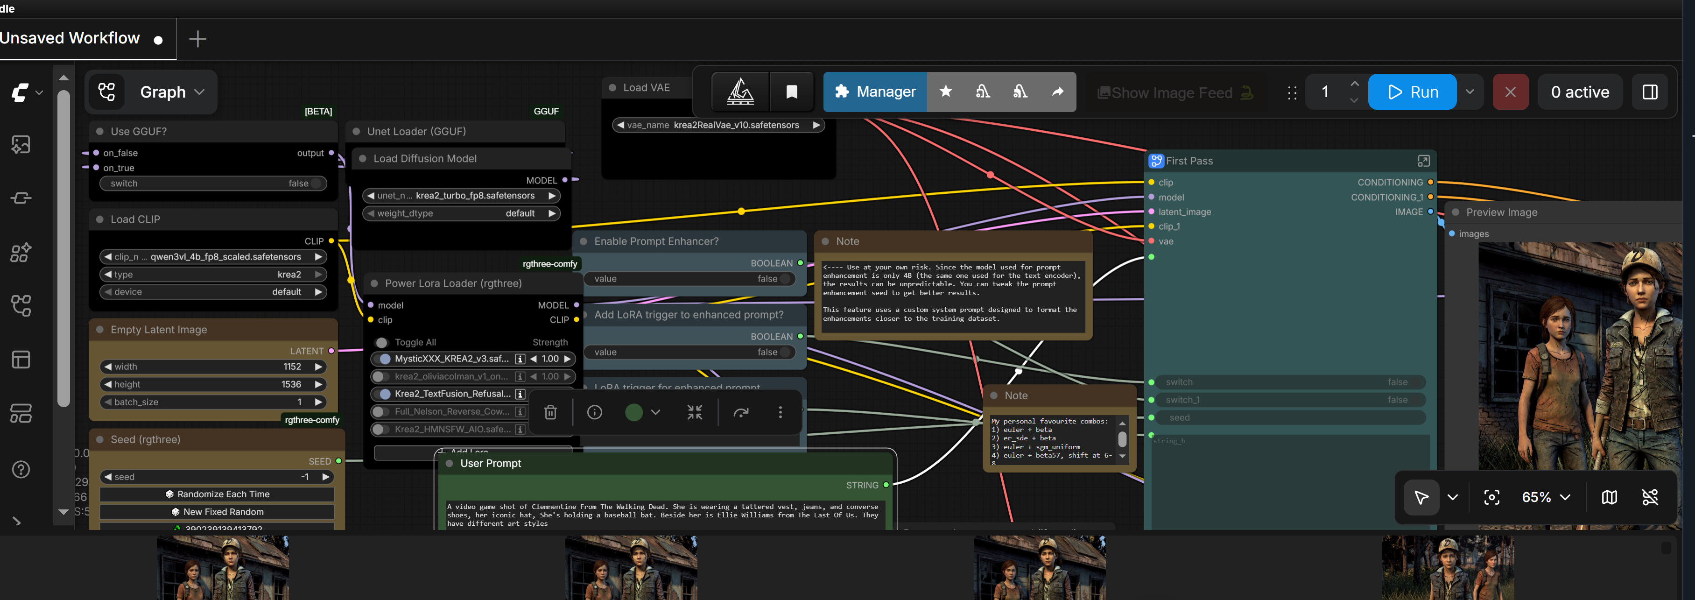1695x600 pixels.
Task: Open info for Krea2_TextFusion_Refusal lora
Action: [x=520, y=394]
